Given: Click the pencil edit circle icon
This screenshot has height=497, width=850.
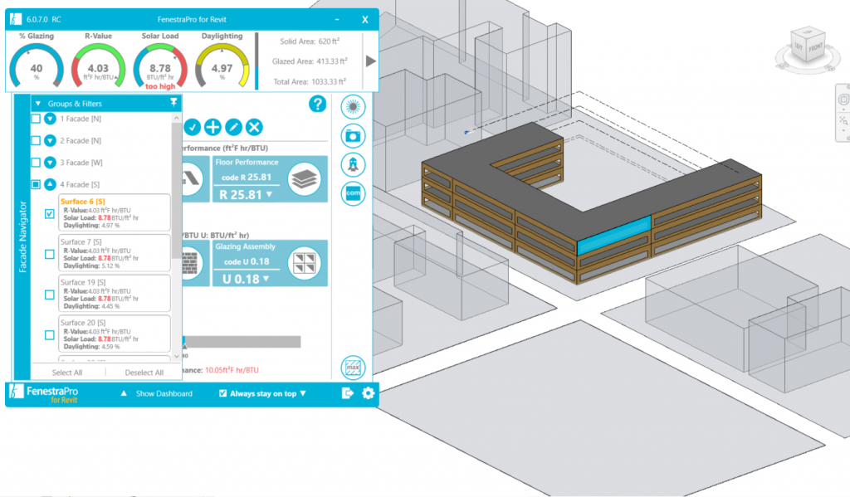Looking at the screenshot, I should click(x=233, y=128).
